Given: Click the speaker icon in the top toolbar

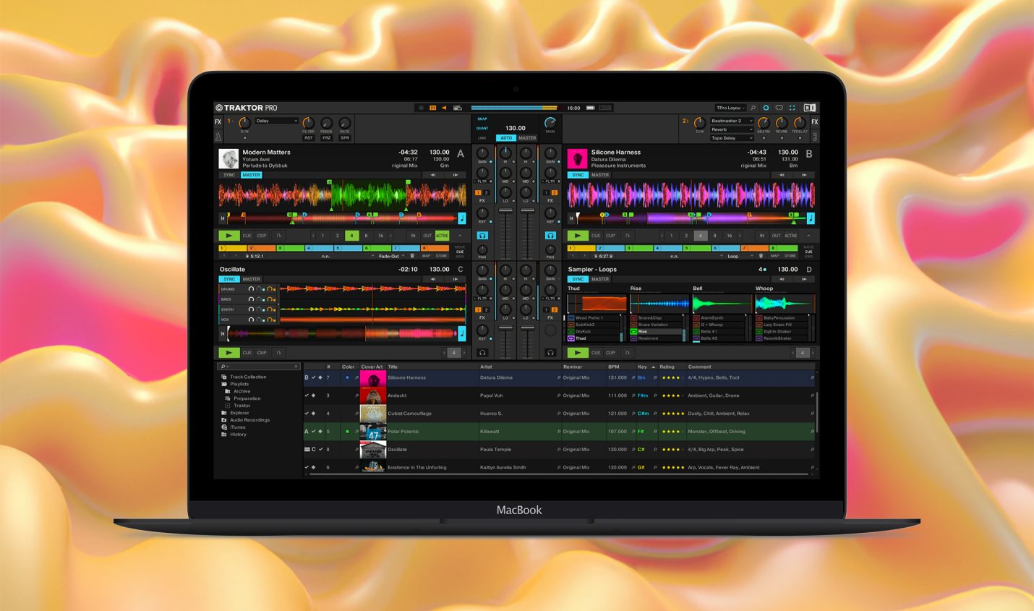Looking at the screenshot, I should click(444, 108).
